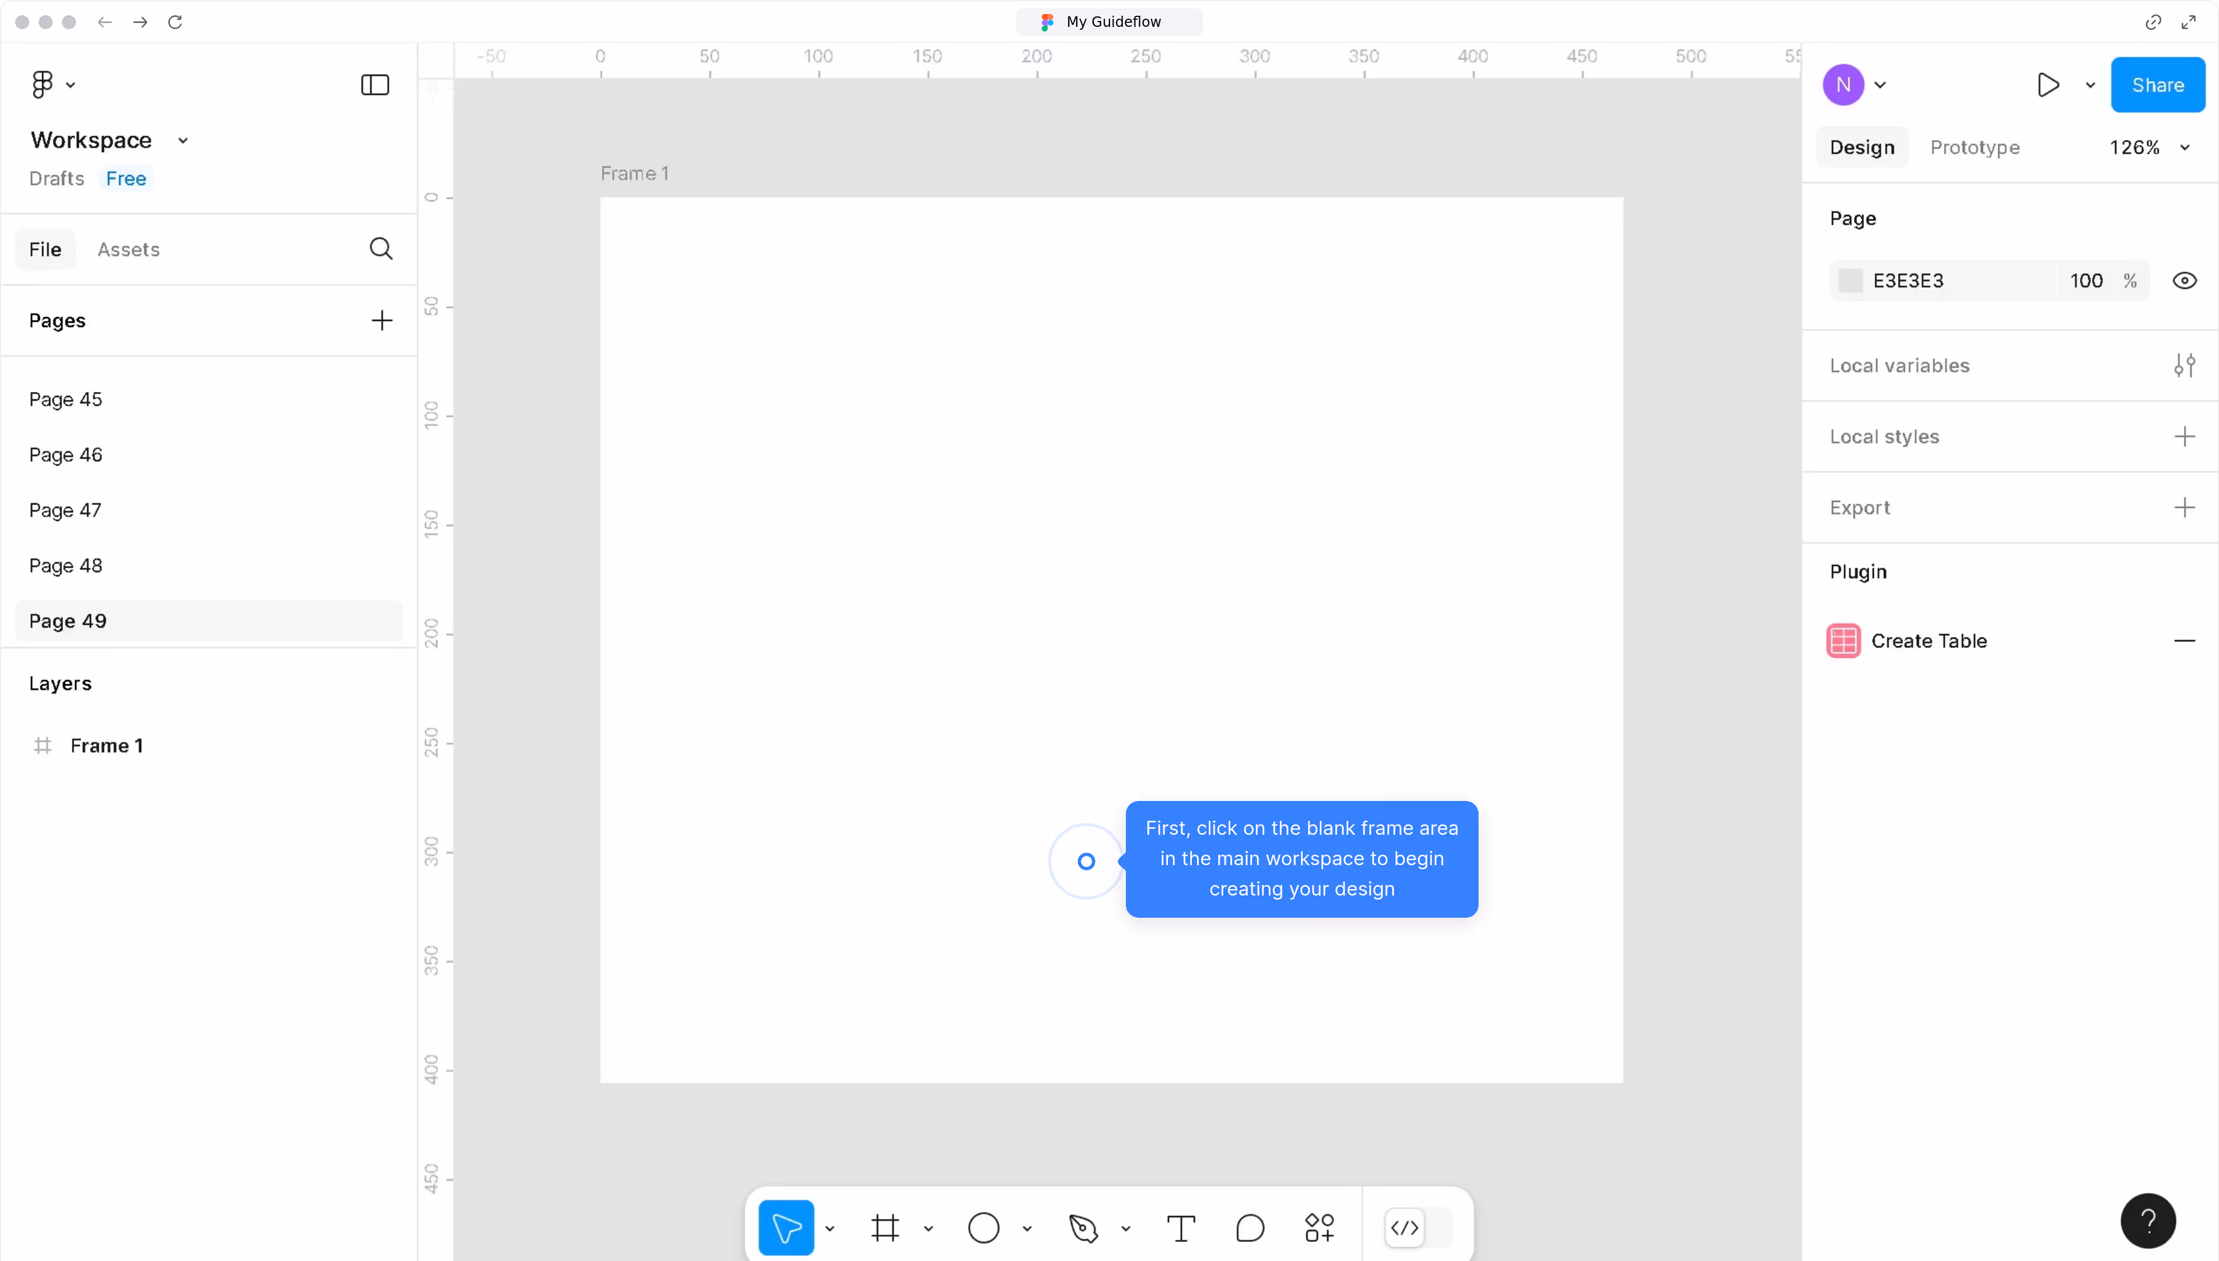Image resolution: width=2219 pixels, height=1261 pixels.
Task: Add a new page with plus button
Action: point(381,321)
